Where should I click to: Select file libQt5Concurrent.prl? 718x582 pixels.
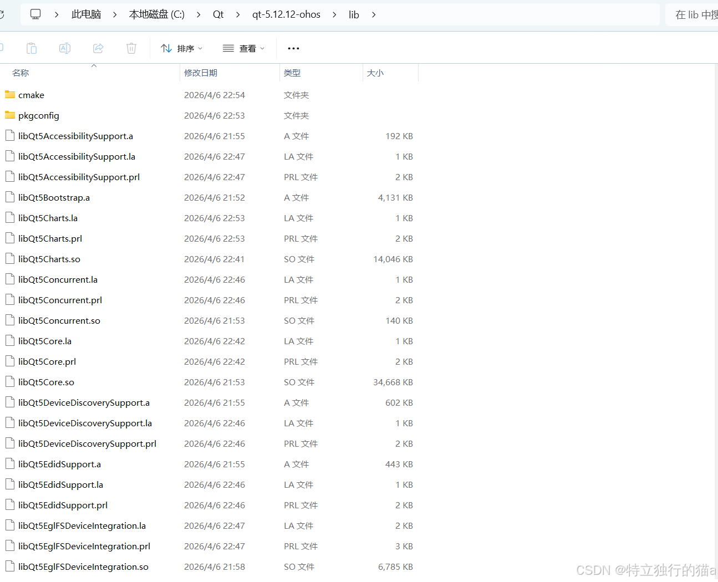(60, 300)
